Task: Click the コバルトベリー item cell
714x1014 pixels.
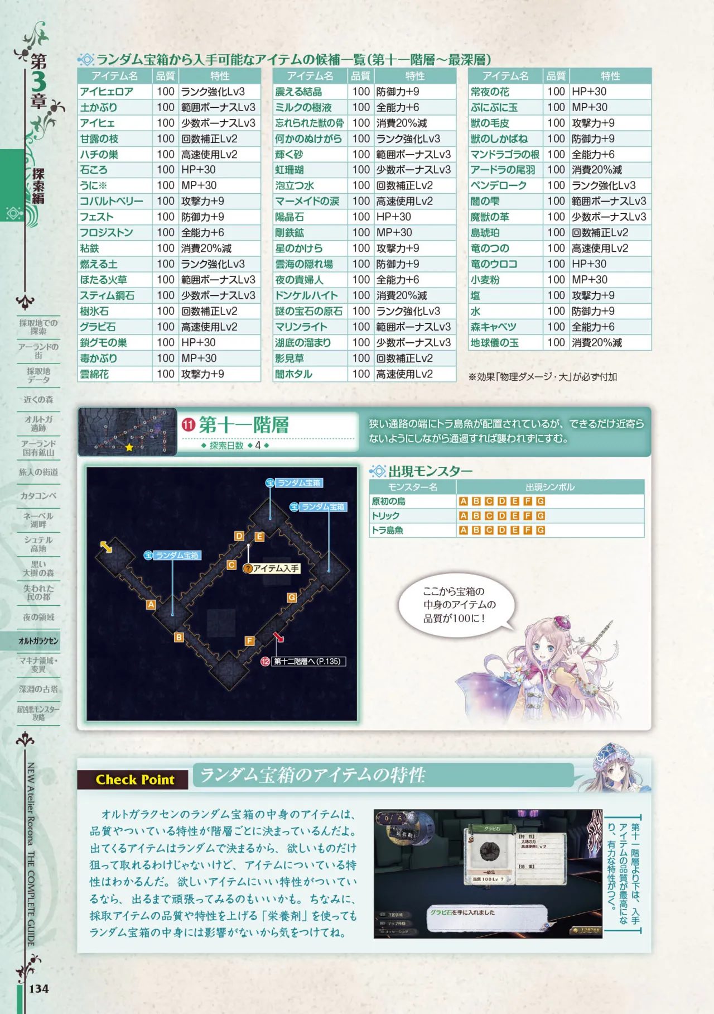Action: pos(115,201)
